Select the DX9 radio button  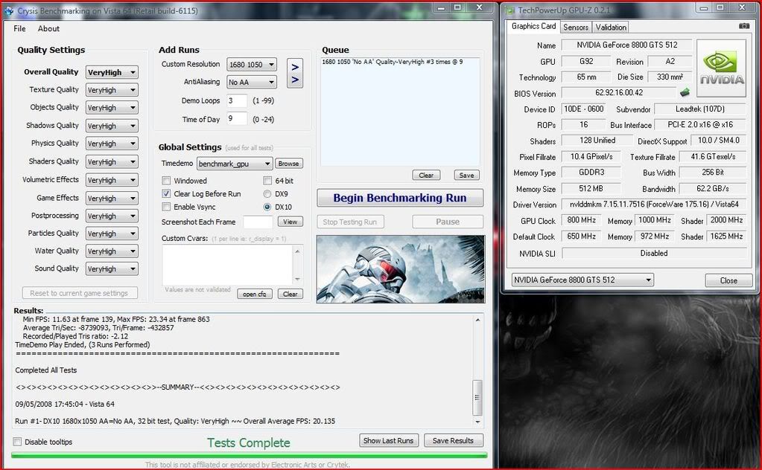(x=267, y=194)
